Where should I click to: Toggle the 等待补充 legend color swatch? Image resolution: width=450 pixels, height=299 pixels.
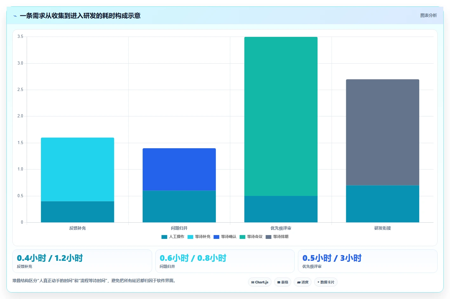tap(190, 237)
